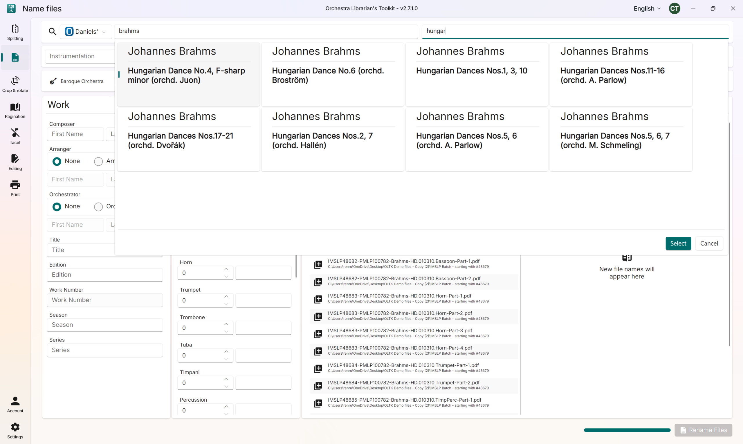Click the search results vertical scrollbar
Image resolution: width=743 pixels, height=444 pixels.
pos(729,234)
